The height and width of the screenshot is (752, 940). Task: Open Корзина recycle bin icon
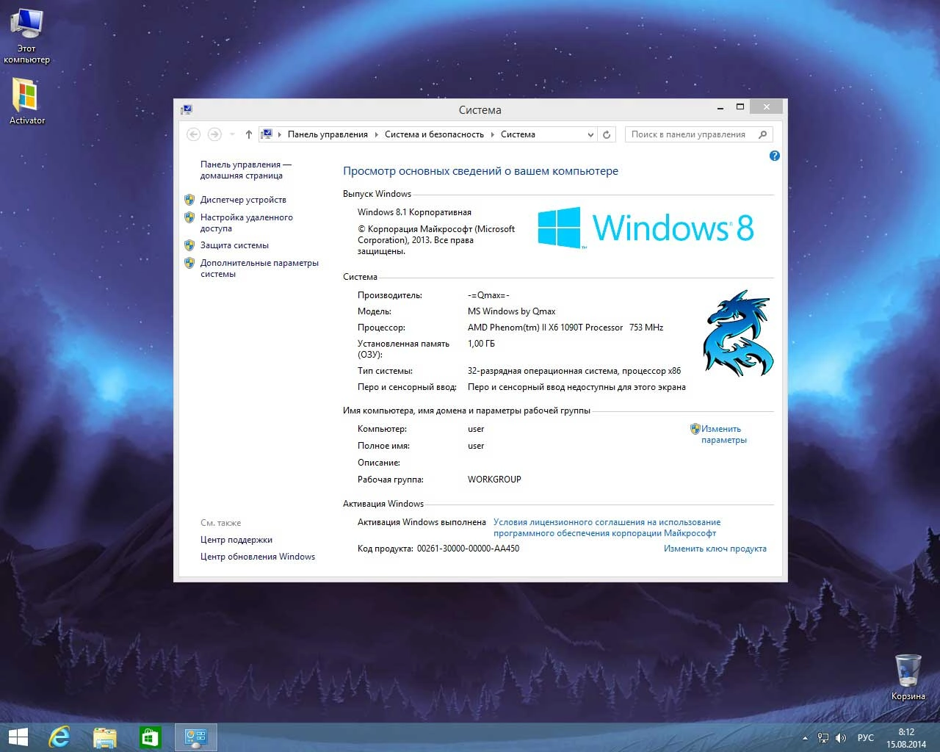click(x=908, y=677)
